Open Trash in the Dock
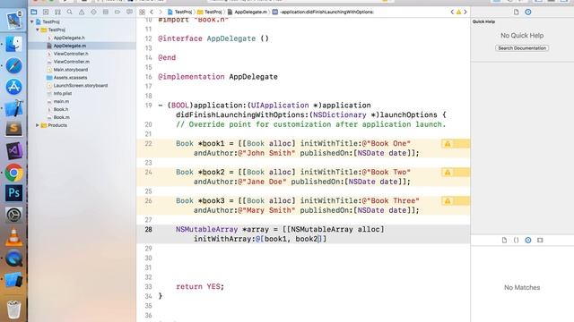Image resolution: width=574 pixels, height=322 pixels. 14,309
